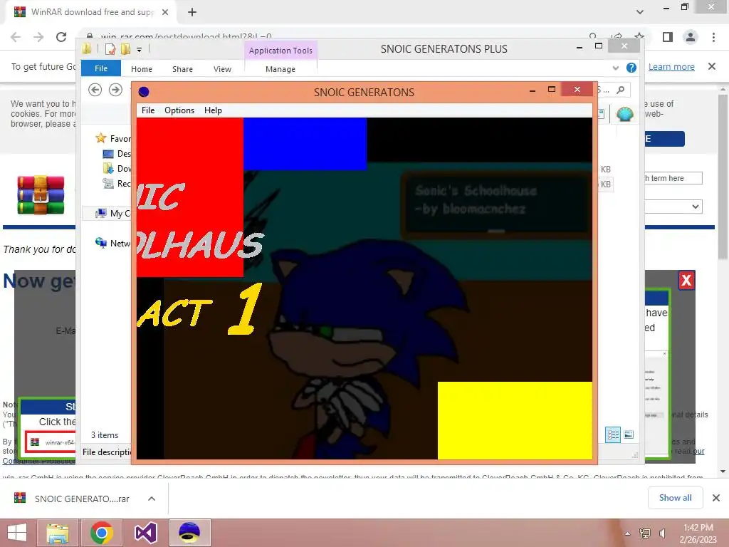Click Chrome forward button

click(38, 37)
